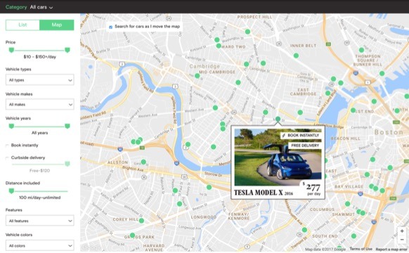
Task: Click the map zoom out minus button
Action: coord(402,240)
